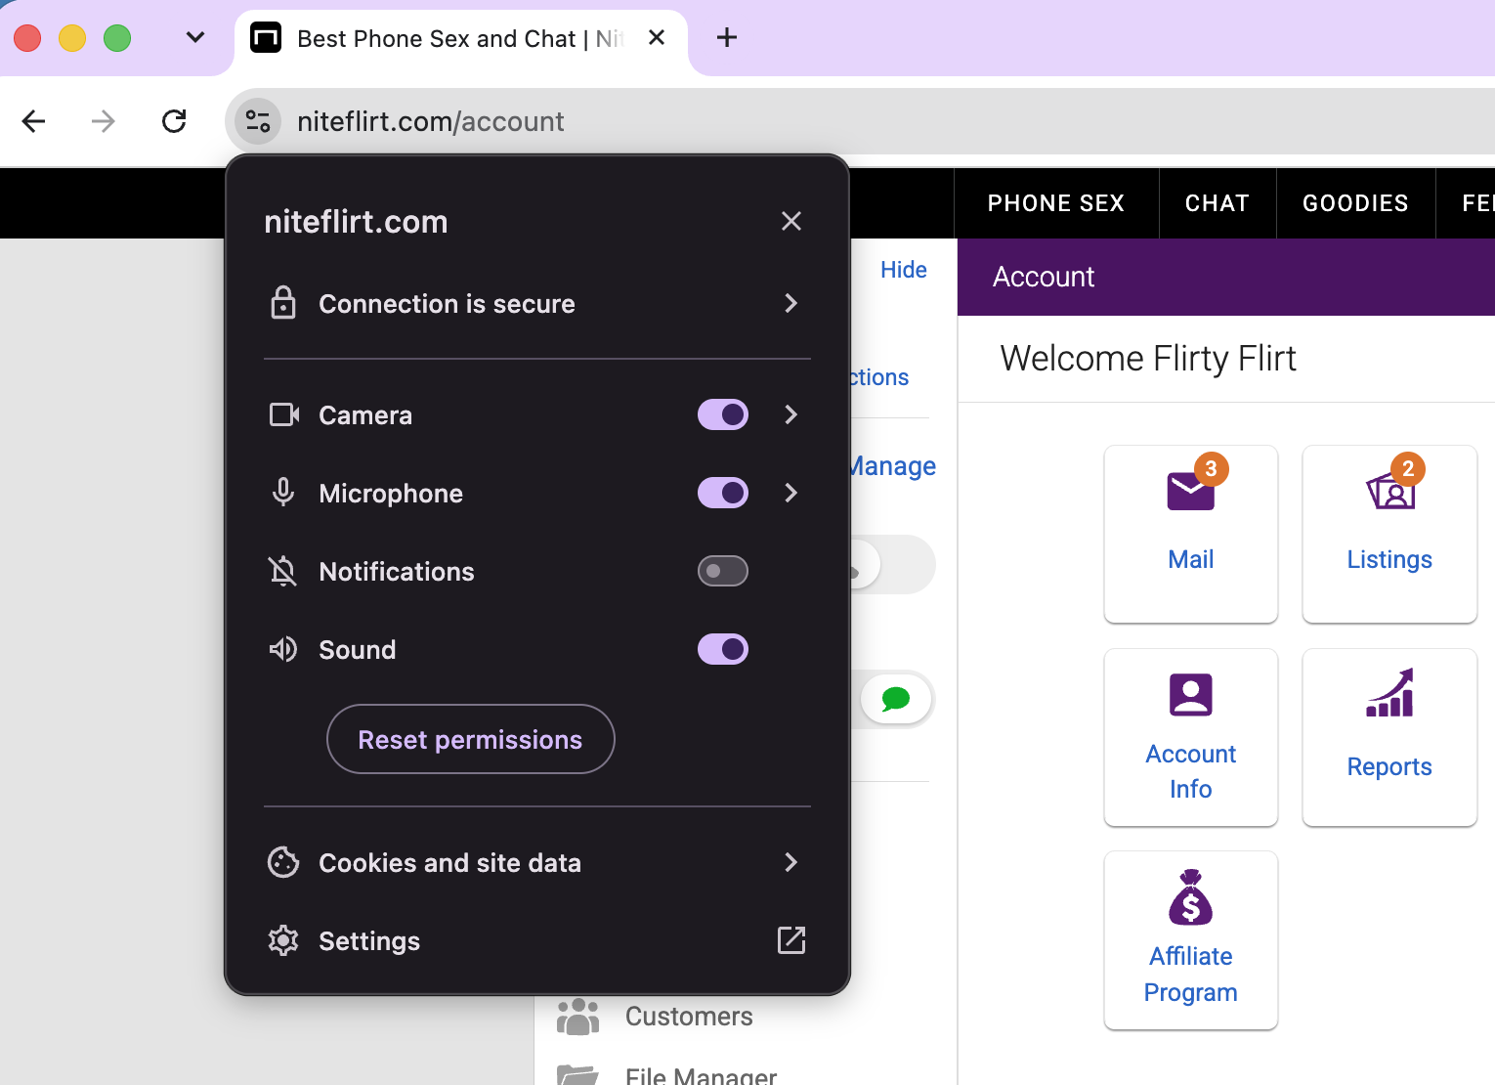This screenshot has width=1495, height=1085.
Task: Enable the Notifications permission switch
Action: click(x=723, y=571)
